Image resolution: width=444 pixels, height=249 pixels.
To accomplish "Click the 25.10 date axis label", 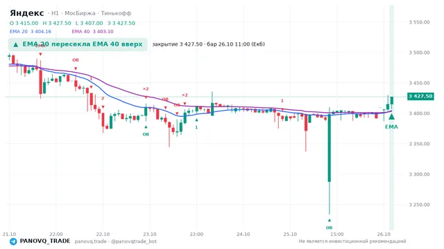I will (290, 234).
